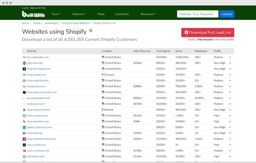Open the Customers nav item

pyautogui.click(x=122, y=14)
